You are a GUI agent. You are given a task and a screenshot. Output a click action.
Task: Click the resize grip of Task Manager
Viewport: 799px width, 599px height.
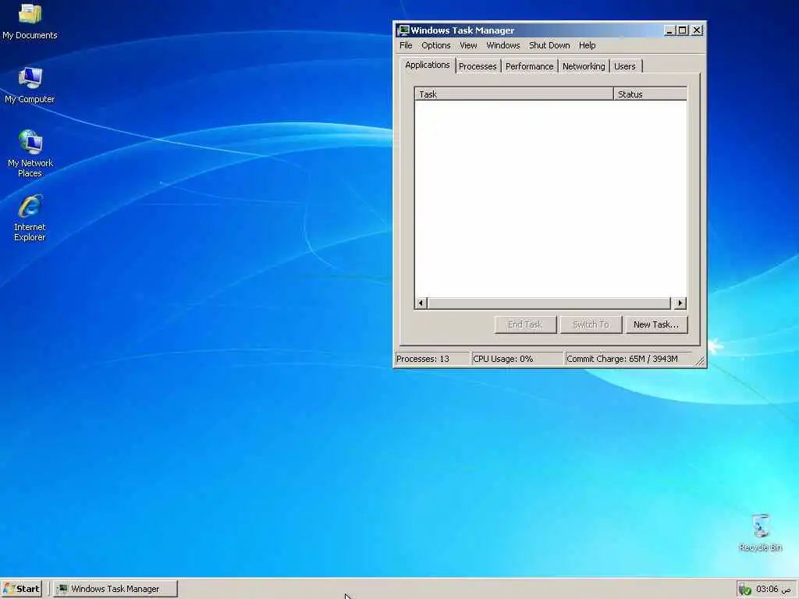(x=700, y=361)
